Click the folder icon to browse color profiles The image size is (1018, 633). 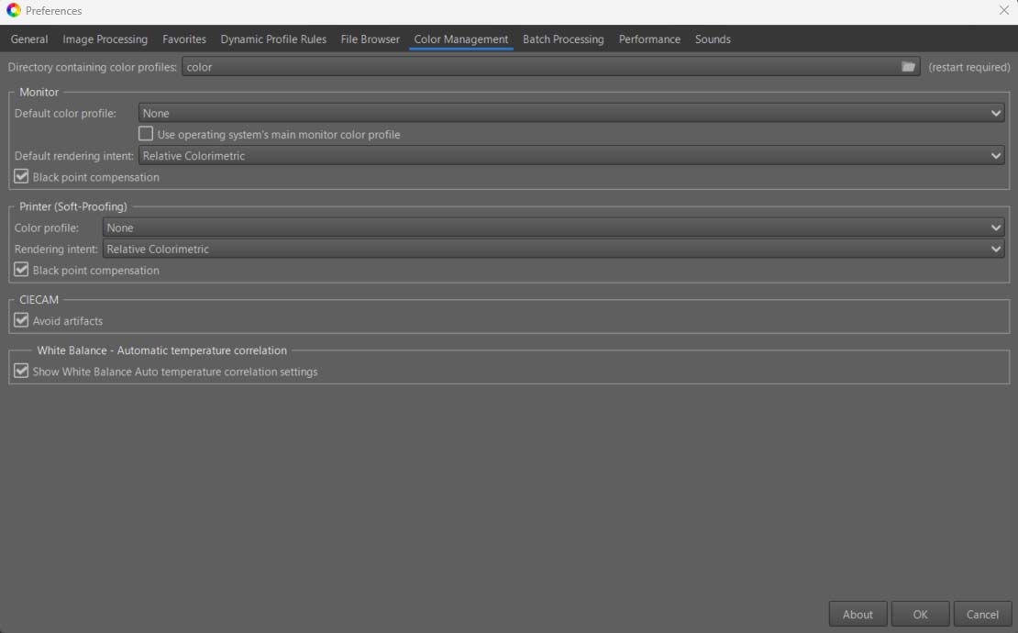tap(908, 67)
